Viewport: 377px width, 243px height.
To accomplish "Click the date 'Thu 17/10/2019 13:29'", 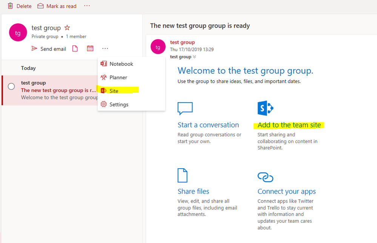I will [x=192, y=49].
